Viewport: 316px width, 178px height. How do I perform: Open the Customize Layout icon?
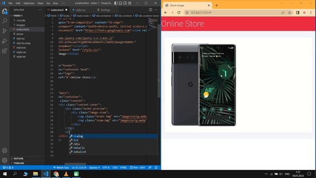129,3
